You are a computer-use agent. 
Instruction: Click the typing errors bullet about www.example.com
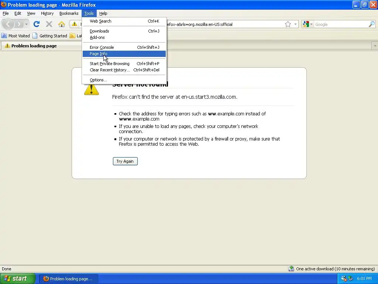click(x=192, y=116)
